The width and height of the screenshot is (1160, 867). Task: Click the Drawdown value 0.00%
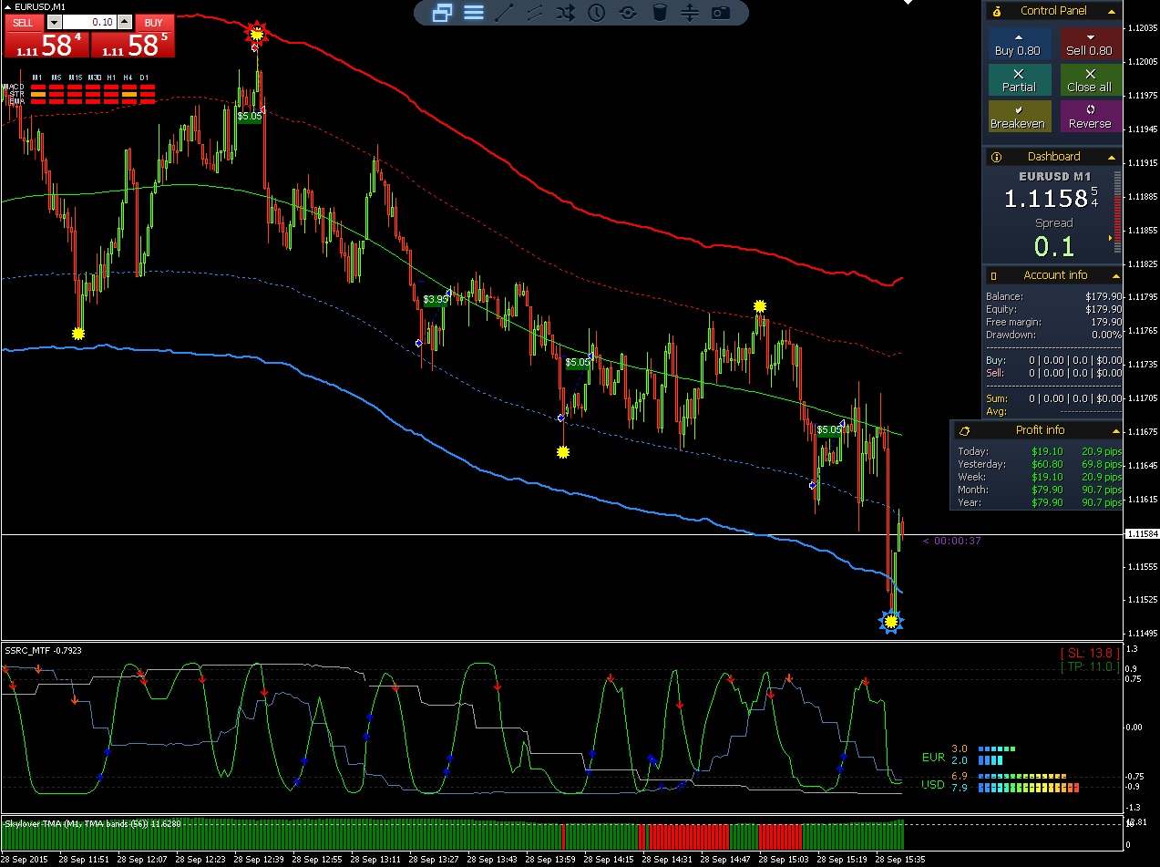point(1107,335)
